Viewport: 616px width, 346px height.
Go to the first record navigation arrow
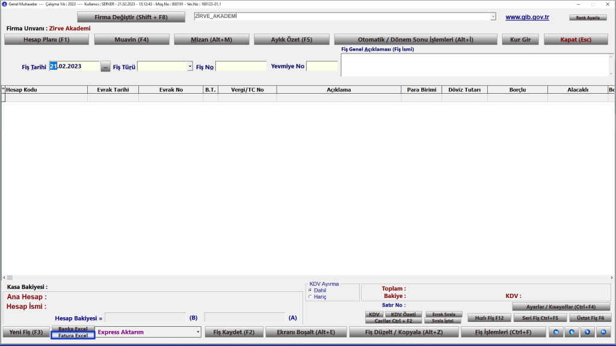coord(556,332)
